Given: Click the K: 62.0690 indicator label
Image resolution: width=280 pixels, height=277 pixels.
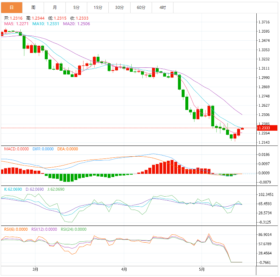Looking at the screenshot, I should 13,189.
